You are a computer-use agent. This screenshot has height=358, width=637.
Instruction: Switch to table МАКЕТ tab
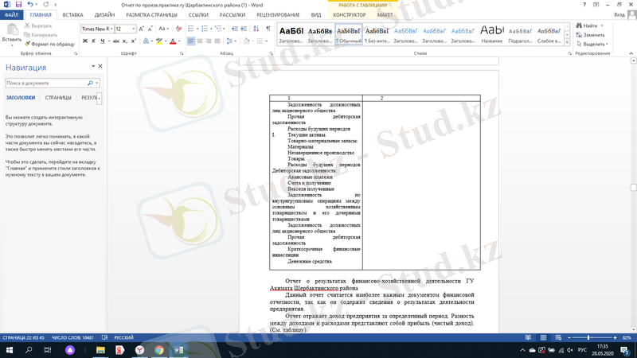tap(385, 15)
